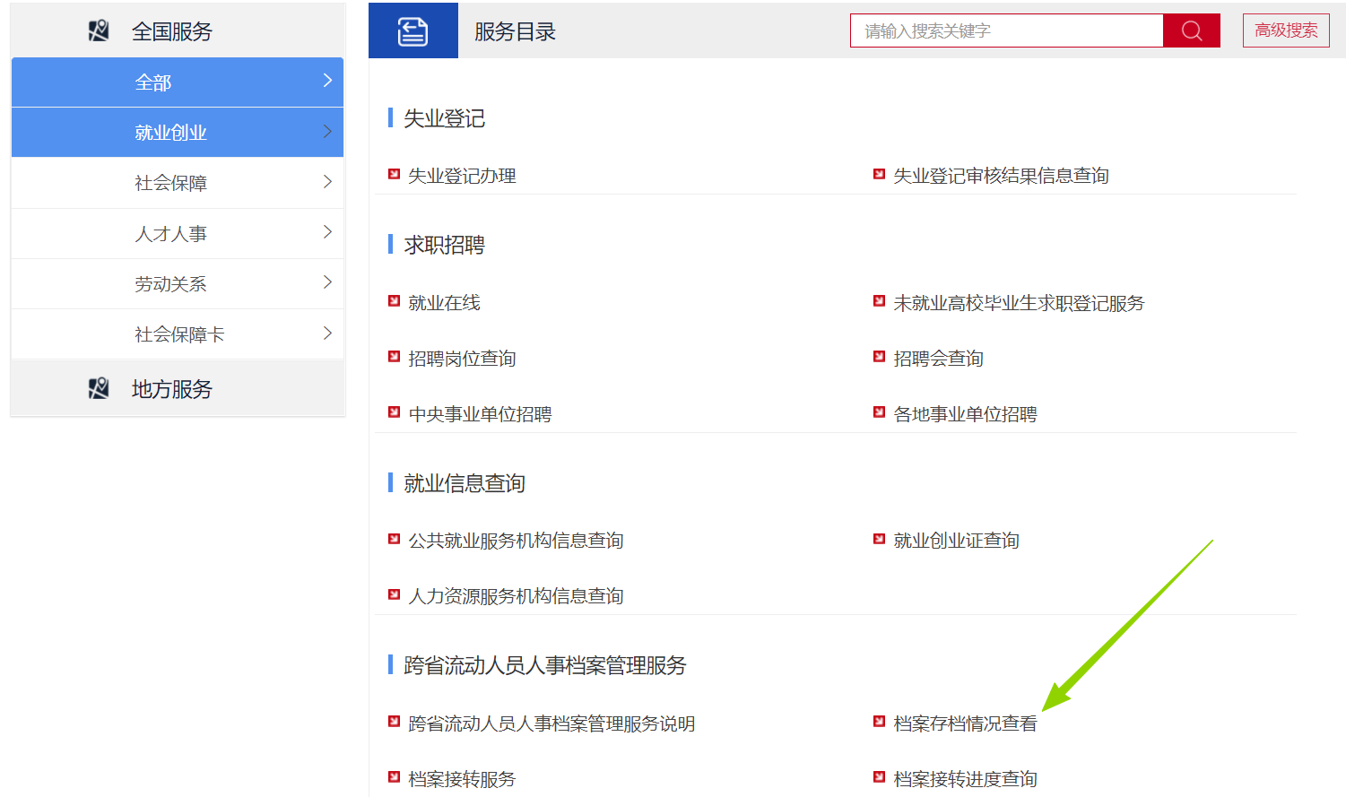1346x797 pixels.
Task: Open the 档案存档情况查看 link
Action: click(965, 723)
